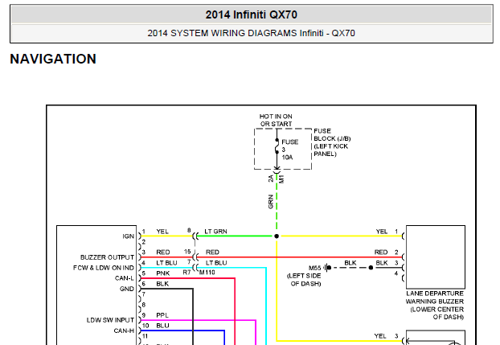Click the "BLK" label at buzzer pin 3

382,263
